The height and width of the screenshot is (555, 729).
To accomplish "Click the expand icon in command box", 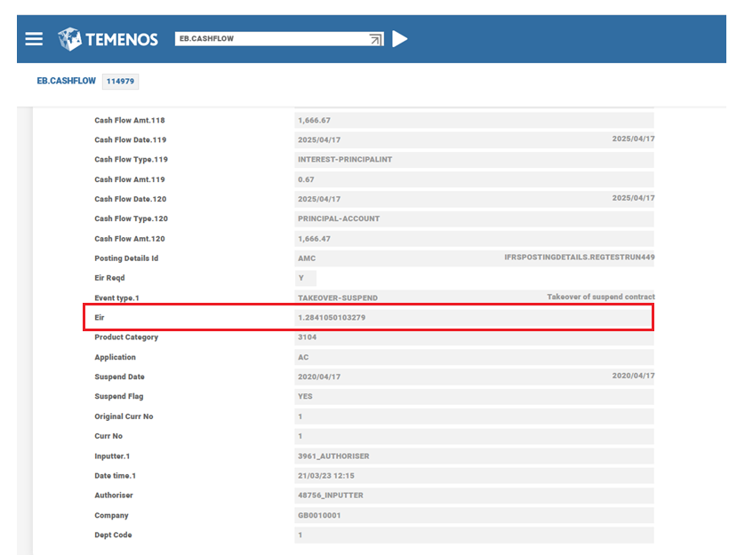I will pyautogui.click(x=376, y=39).
